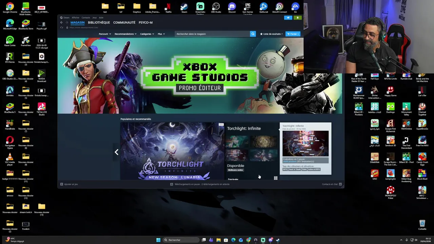Open Free Fire MAX desktop shortcut
This screenshot has height=244, width=434.
pyautogui.click(x=422, y=142)
